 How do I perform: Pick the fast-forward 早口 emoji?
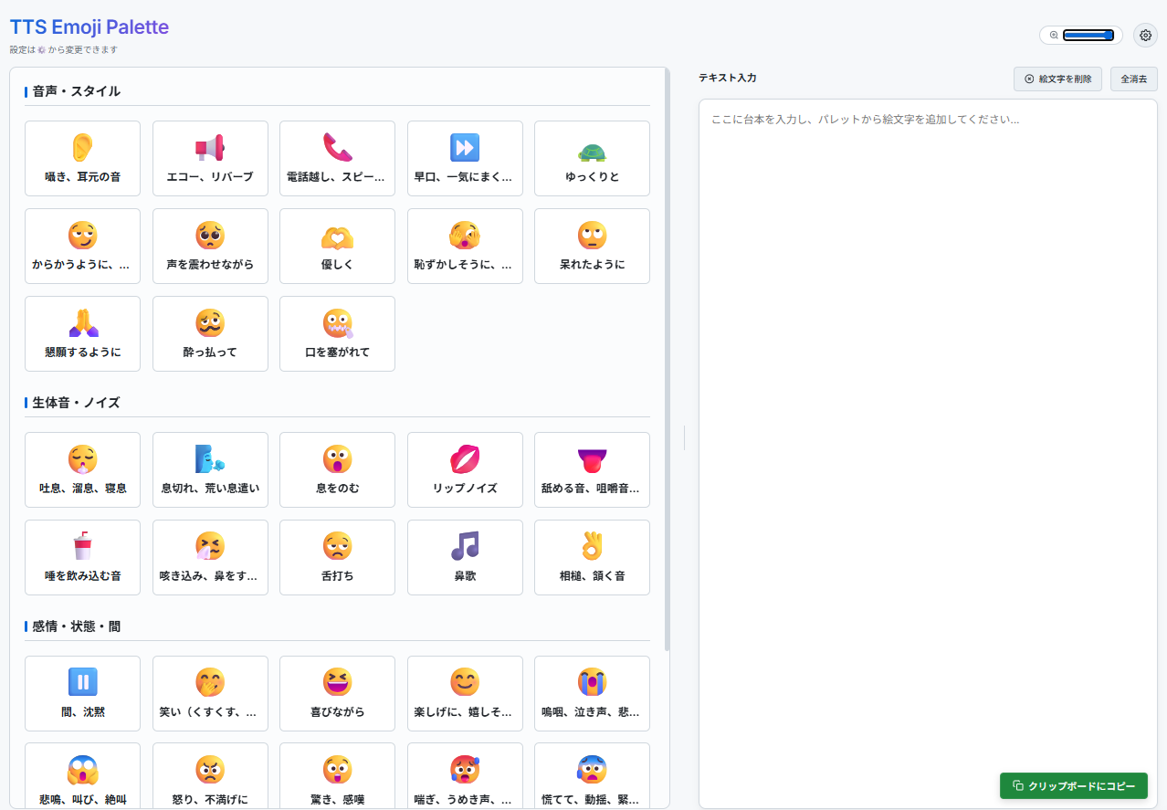[465, 158]
